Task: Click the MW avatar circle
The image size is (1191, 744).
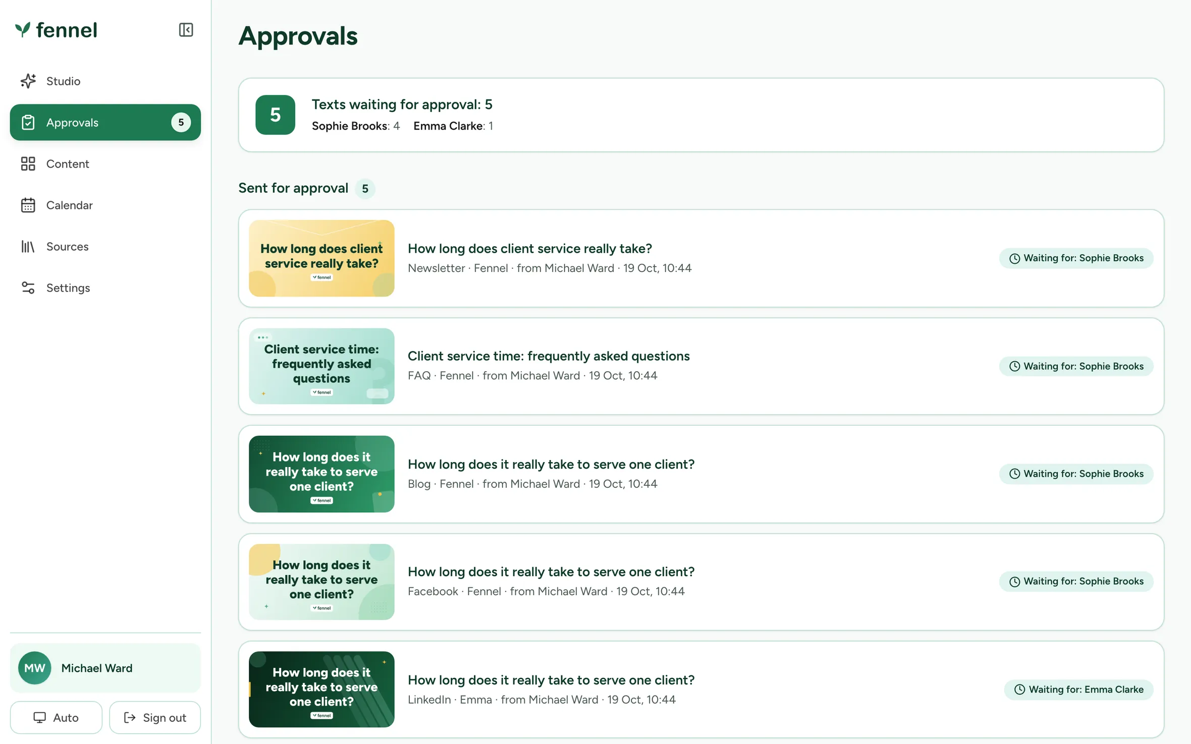Action: pos(35,668)
